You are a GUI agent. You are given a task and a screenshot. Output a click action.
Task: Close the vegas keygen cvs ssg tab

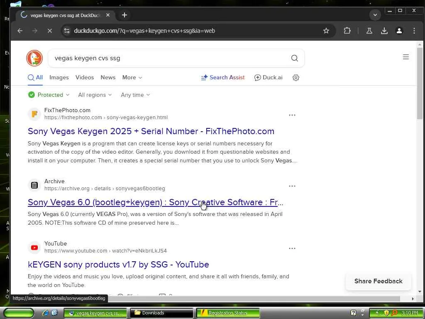coord(108,15)
